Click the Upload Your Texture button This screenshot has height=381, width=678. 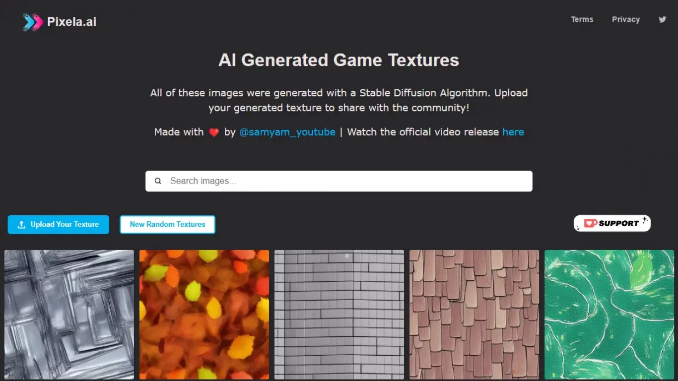click(58, 224)
